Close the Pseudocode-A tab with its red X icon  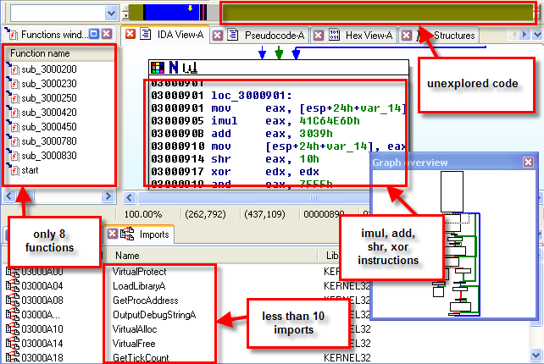[x=218, y=35]
